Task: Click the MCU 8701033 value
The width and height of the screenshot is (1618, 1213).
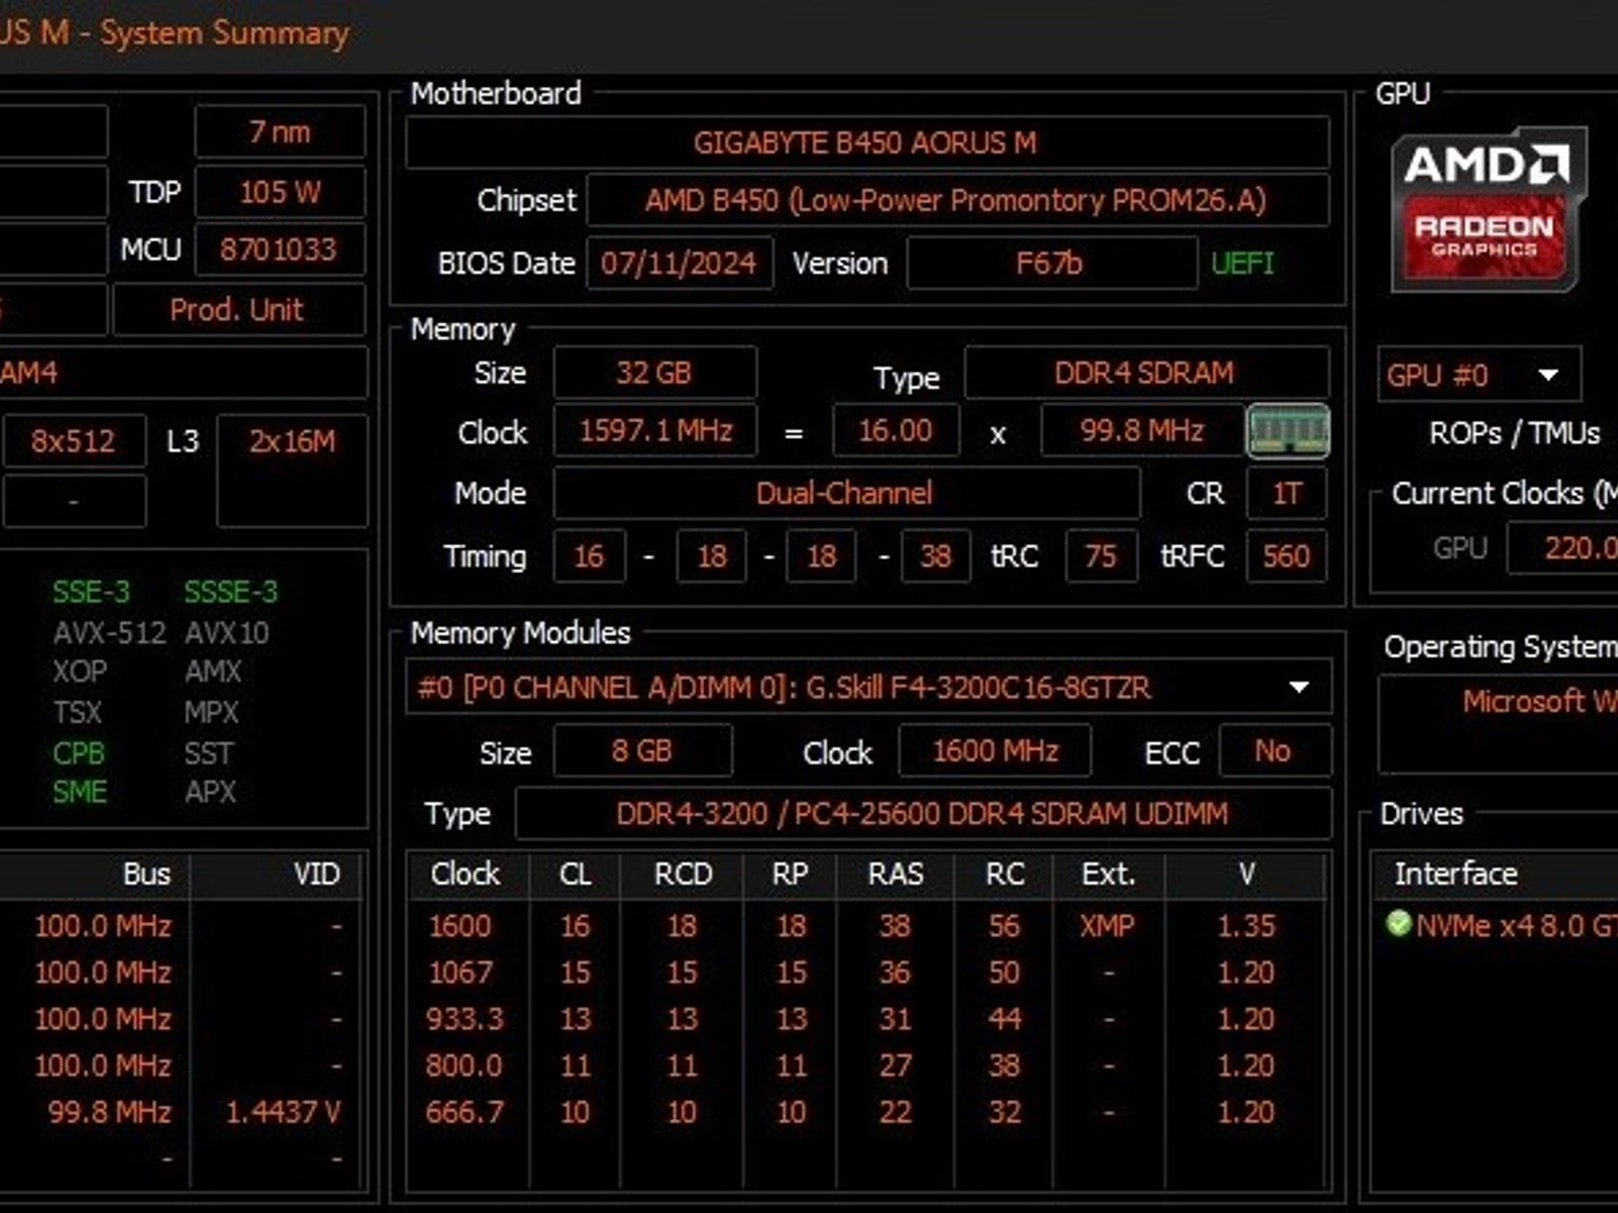Action: point(280,250)
